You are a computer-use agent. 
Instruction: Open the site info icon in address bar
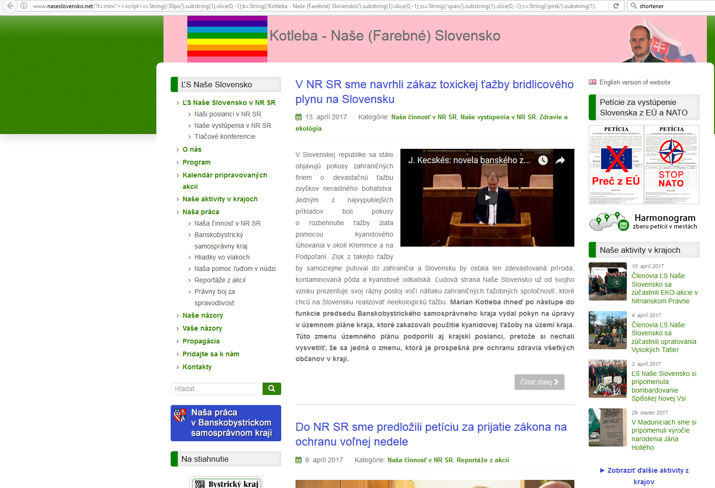click(x=23, y=6)
